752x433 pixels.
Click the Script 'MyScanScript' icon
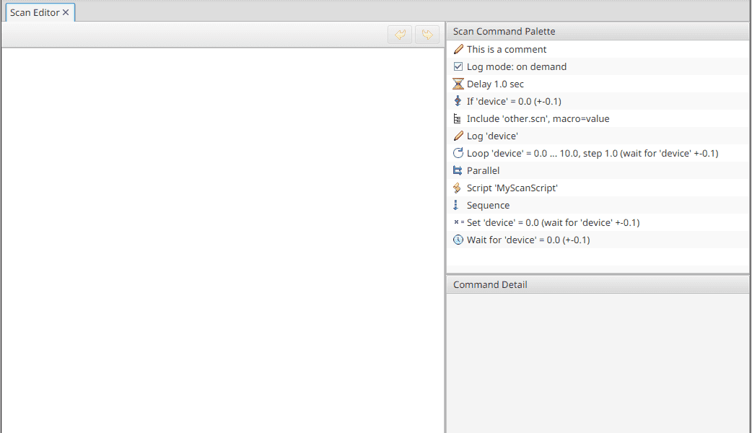458,188
